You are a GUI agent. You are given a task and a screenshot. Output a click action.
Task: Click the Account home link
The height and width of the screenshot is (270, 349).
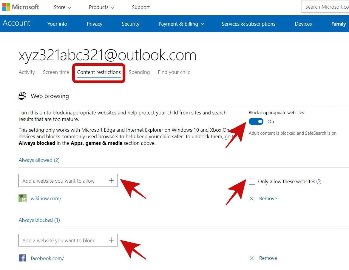16,23
